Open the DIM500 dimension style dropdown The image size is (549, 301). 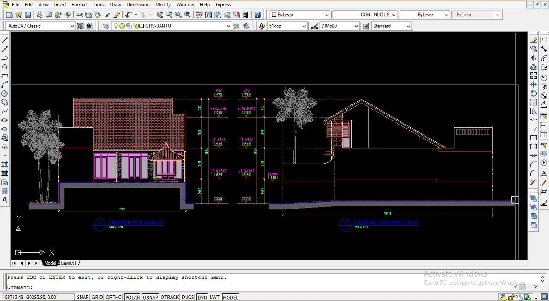(x=356, y=26)
